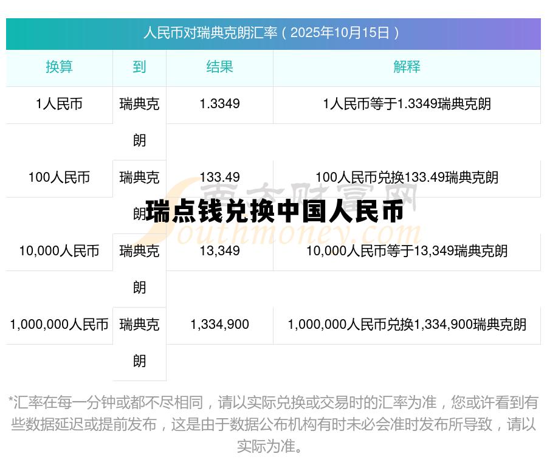
Task: Select the result value 133.49
Action: (220, 178)
